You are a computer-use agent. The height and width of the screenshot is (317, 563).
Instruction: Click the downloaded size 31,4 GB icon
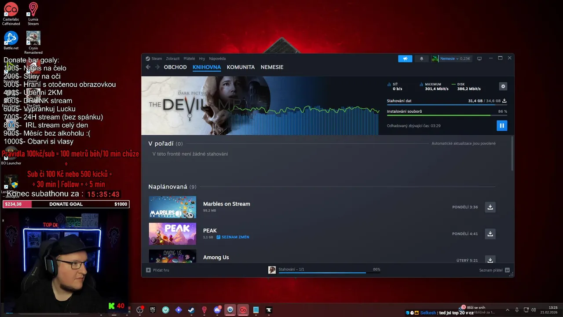coord(505,101)
